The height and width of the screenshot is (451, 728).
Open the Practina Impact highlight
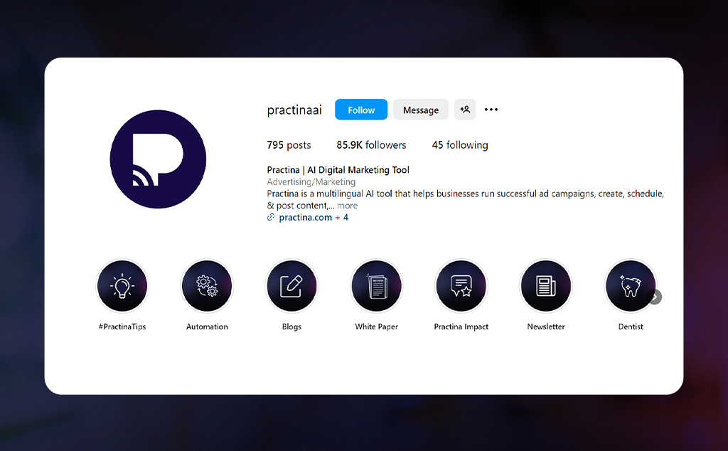pyautogui.click(x=461, y=286)
